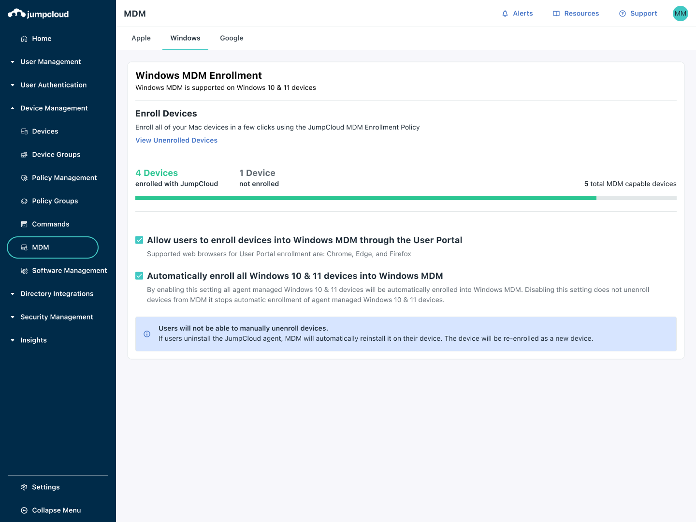Open the Google MDM tab
This screenshot has height=522, width=696.
(232, 38)
